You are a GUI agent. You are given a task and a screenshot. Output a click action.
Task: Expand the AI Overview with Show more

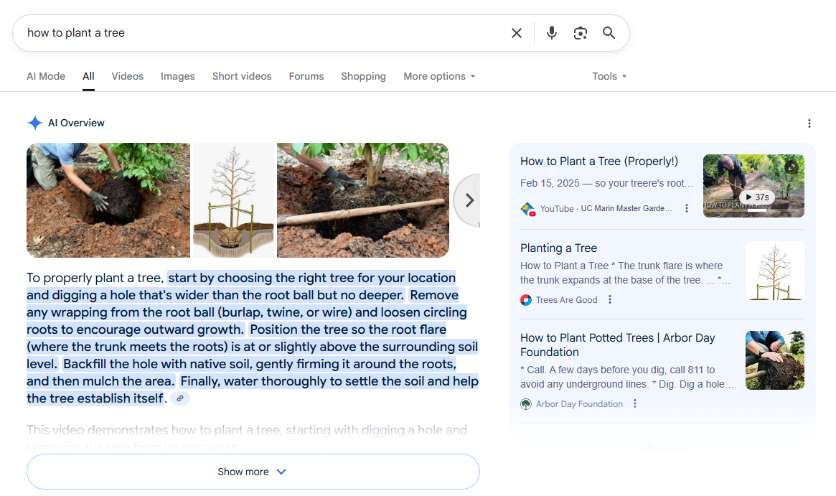pos(253,472)
